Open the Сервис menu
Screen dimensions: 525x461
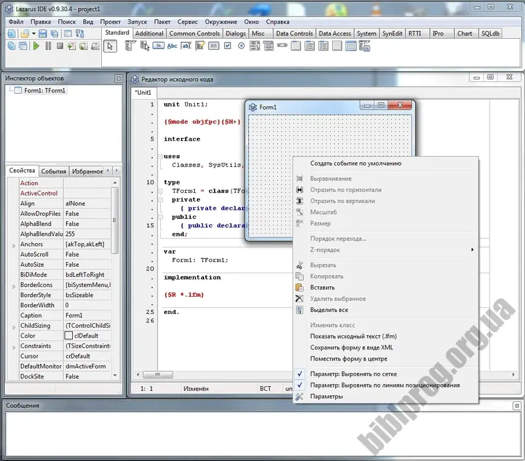coord(188,22)
